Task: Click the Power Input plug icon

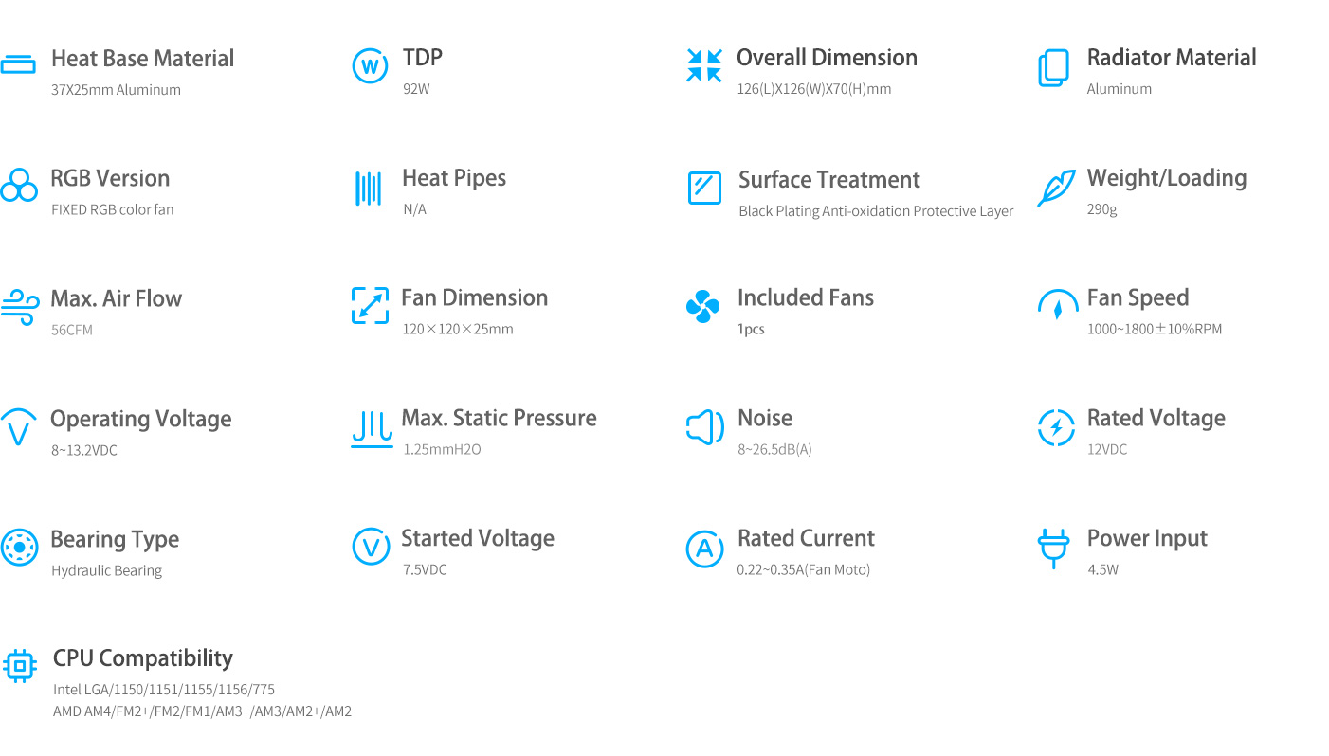Action: point(1053,549)
